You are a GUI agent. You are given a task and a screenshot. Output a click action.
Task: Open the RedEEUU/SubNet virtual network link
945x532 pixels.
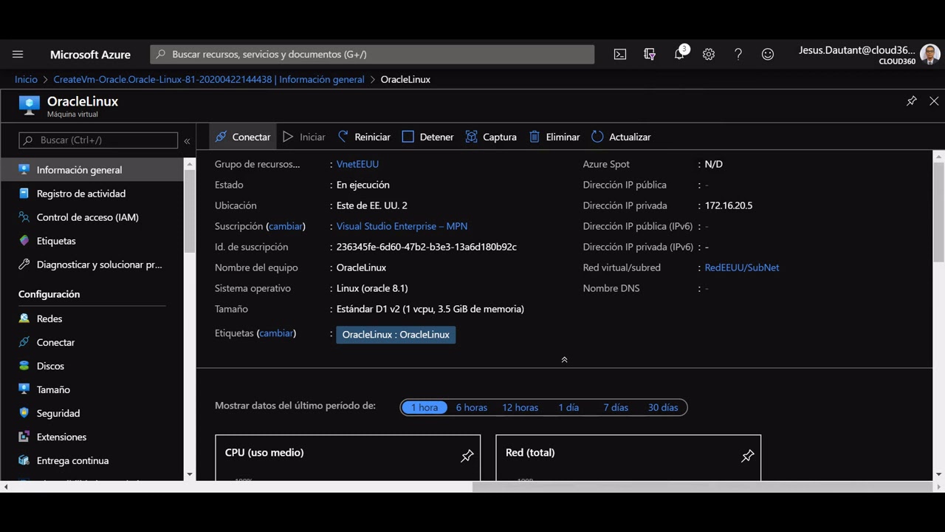[x=742, y=267]
